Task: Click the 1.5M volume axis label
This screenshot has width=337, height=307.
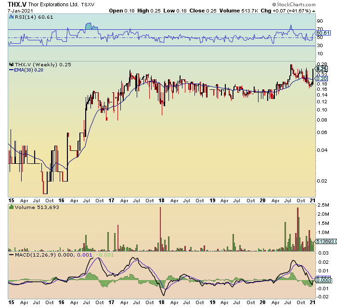Action: (x=323, y=223)
